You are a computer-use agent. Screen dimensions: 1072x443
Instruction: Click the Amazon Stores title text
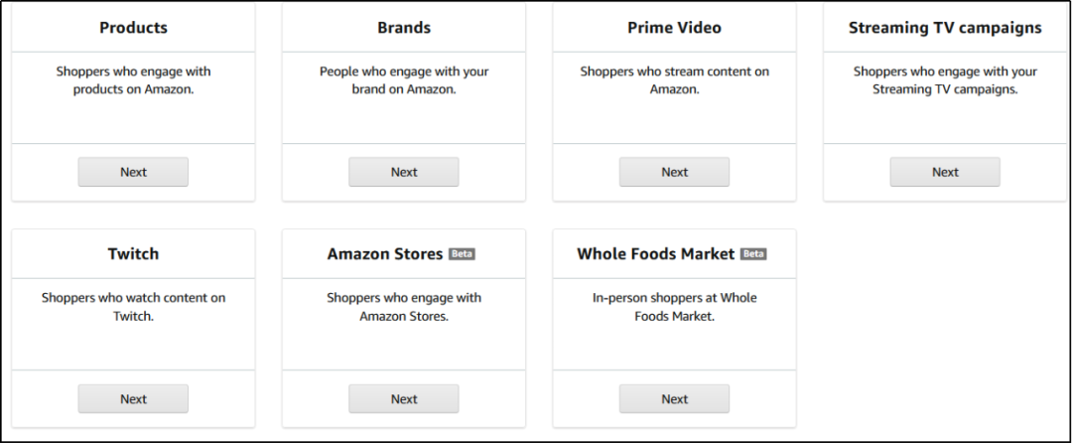tap(385, 254)
